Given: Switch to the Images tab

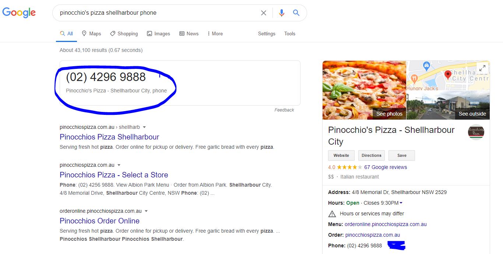Looking at the screenshot, I should tap(158, 33).
